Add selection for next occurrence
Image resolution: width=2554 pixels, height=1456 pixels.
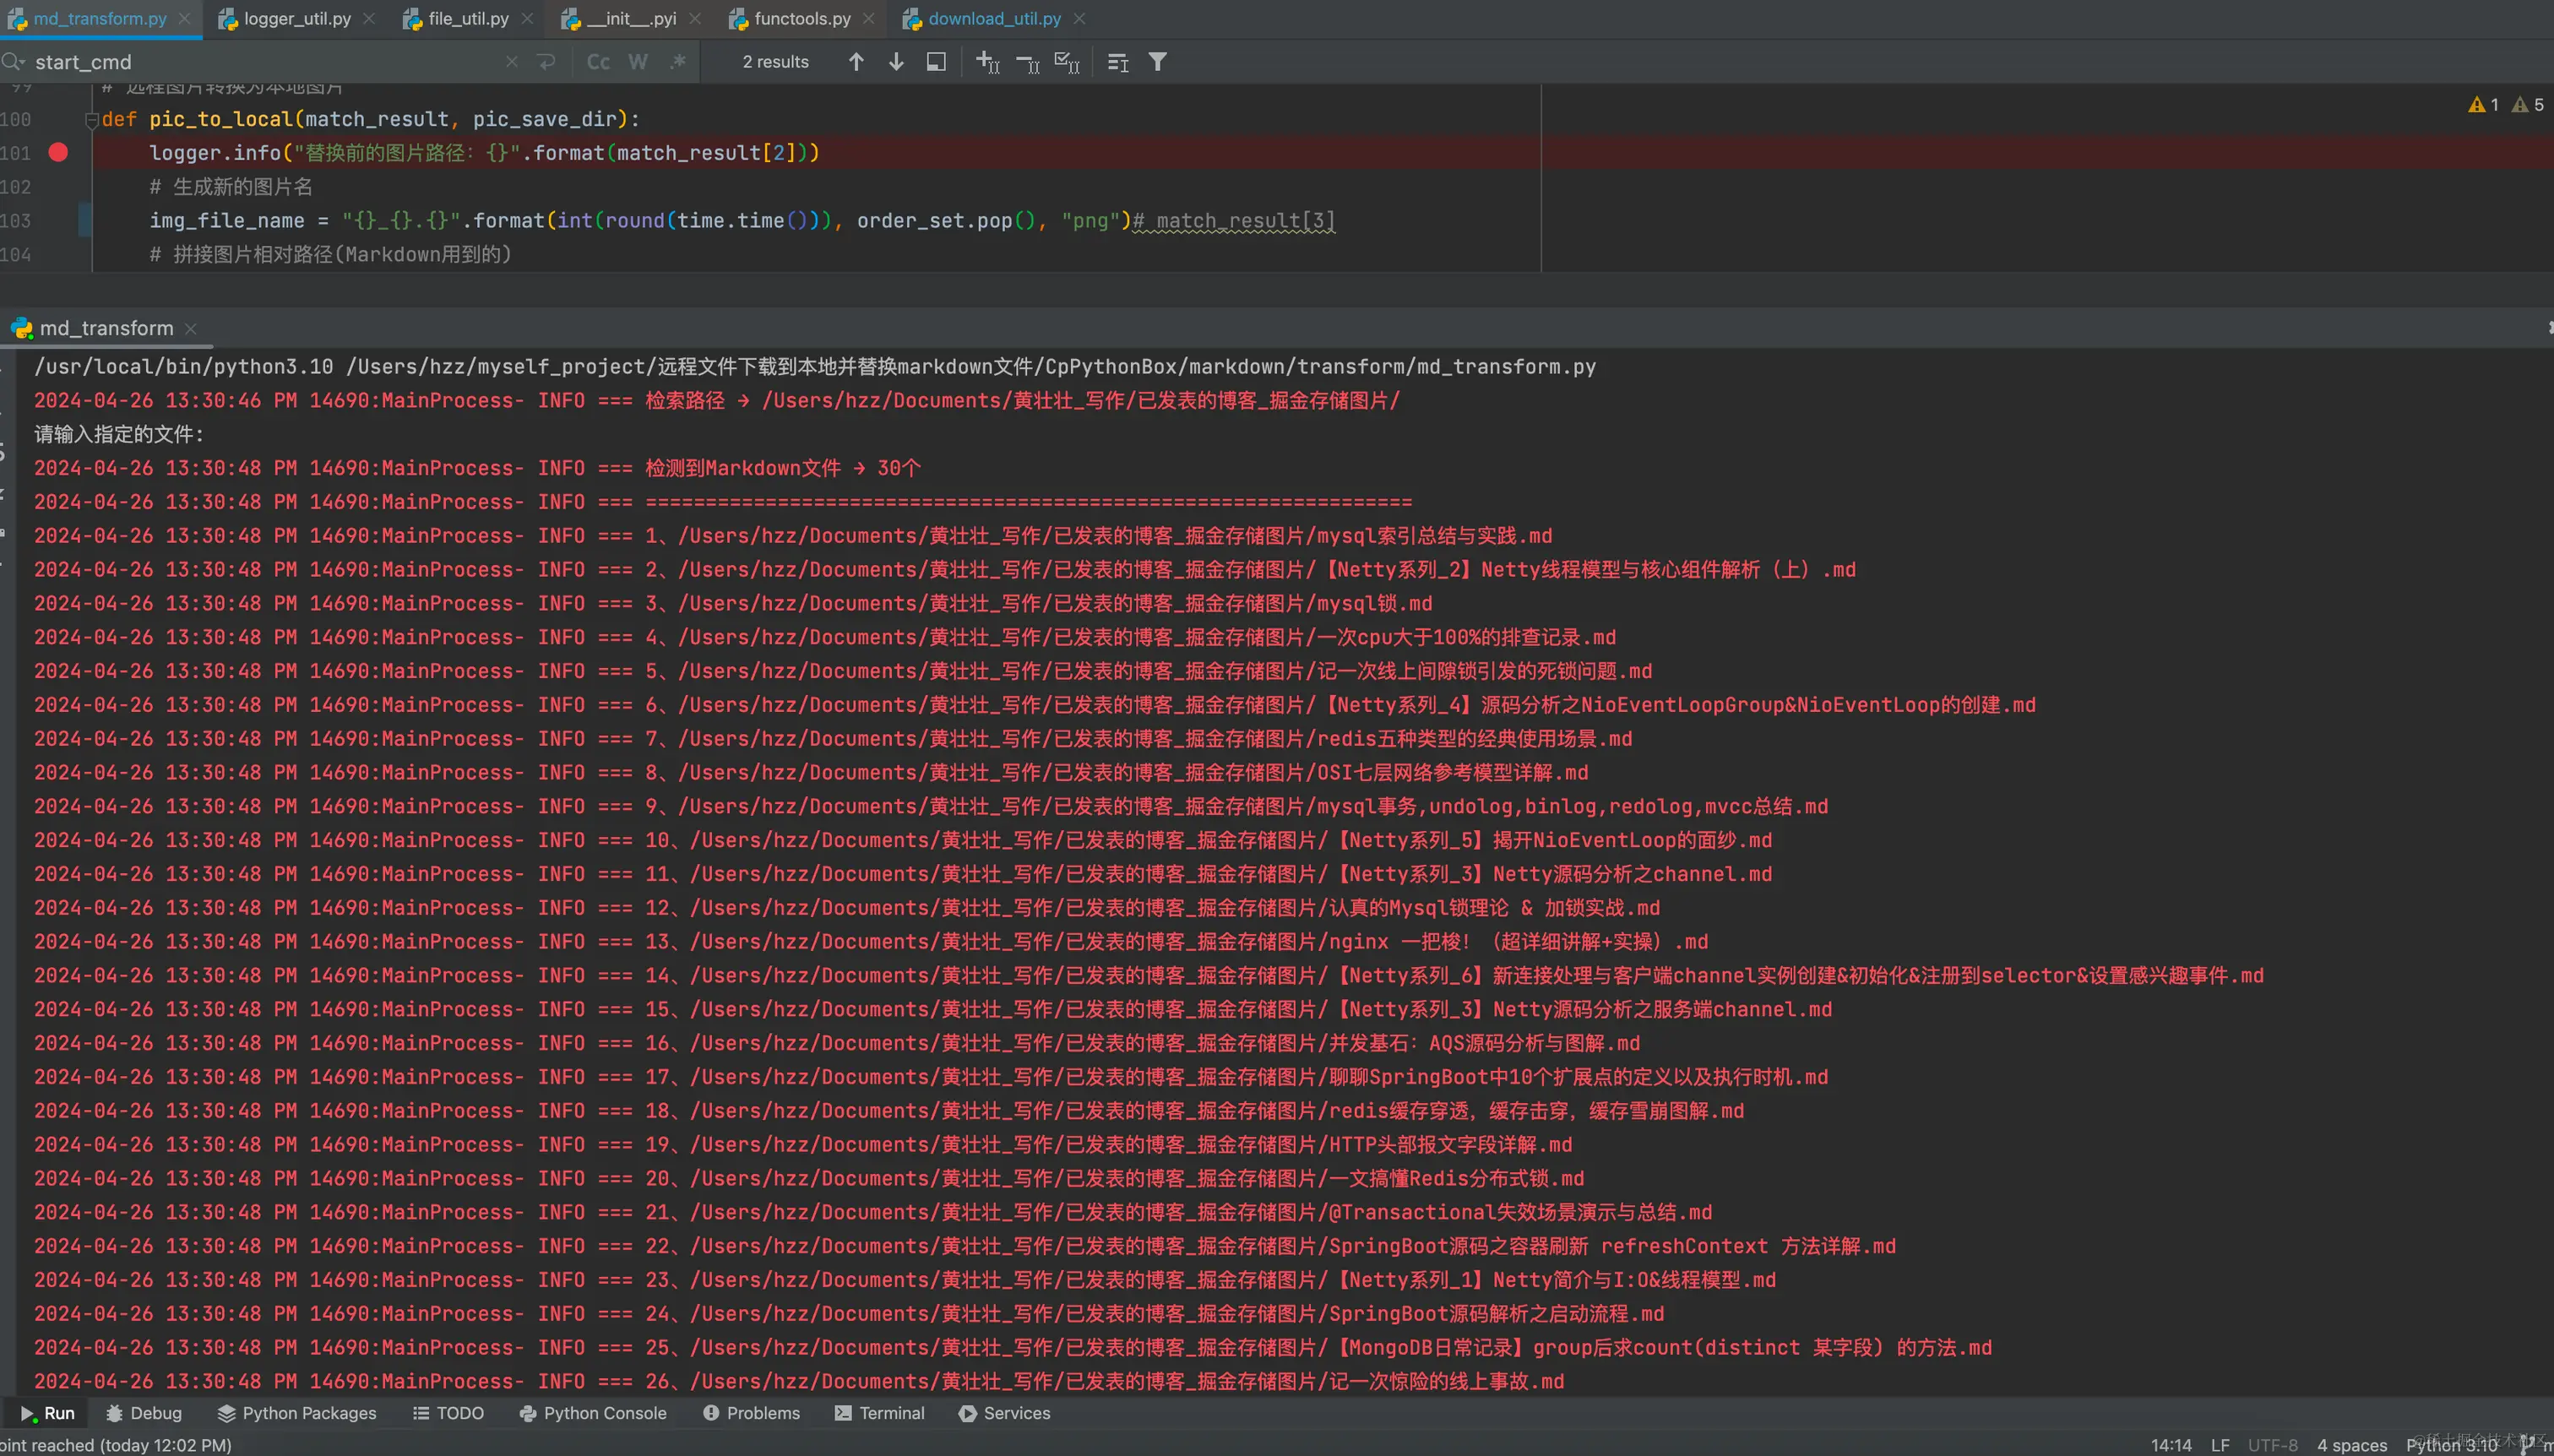(x=987, y=62)
